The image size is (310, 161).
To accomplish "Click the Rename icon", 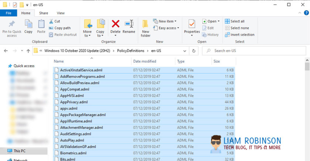I will 129,24.
